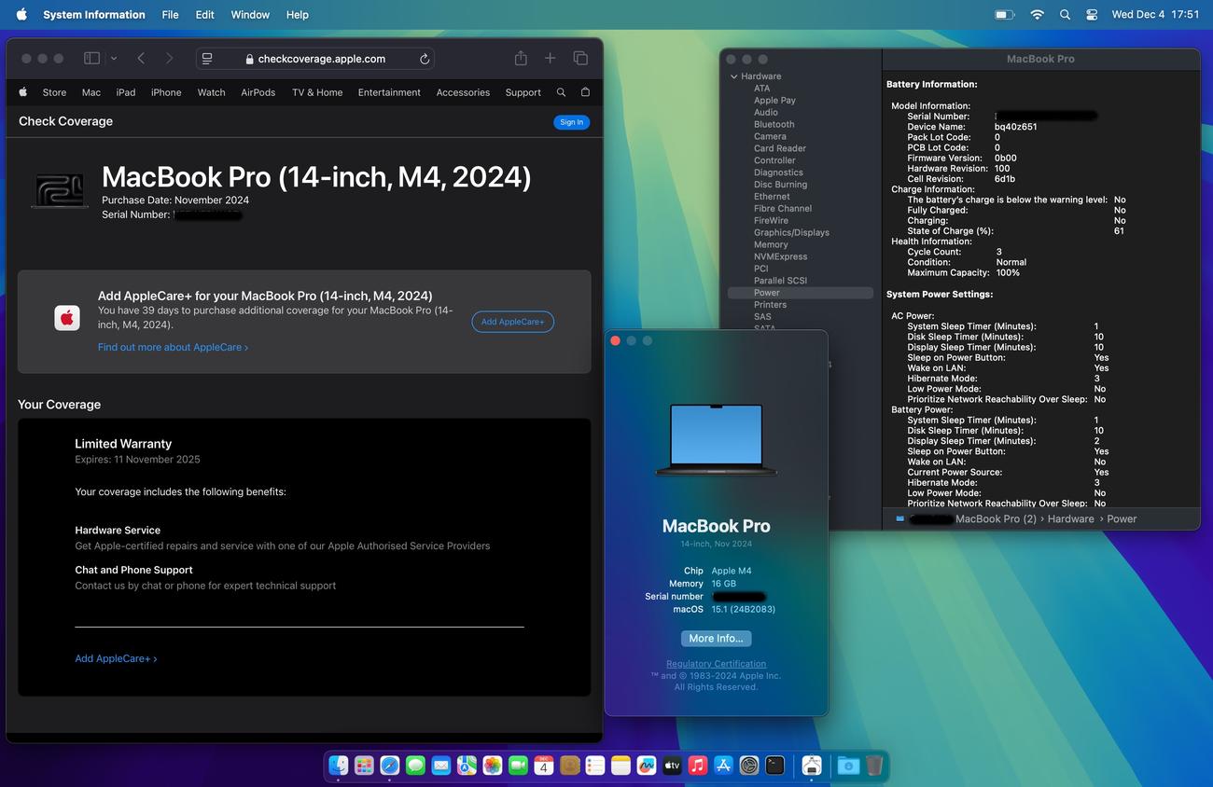1213x787 pixels.
Task: Click the Sign In button on Check Coverage
Action: click(x=571, y=122)
